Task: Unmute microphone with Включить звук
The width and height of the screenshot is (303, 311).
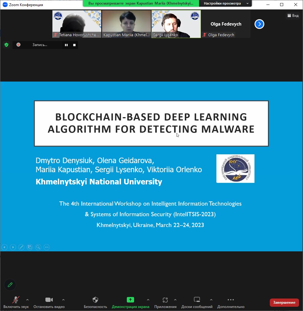Action: [16, 300]
